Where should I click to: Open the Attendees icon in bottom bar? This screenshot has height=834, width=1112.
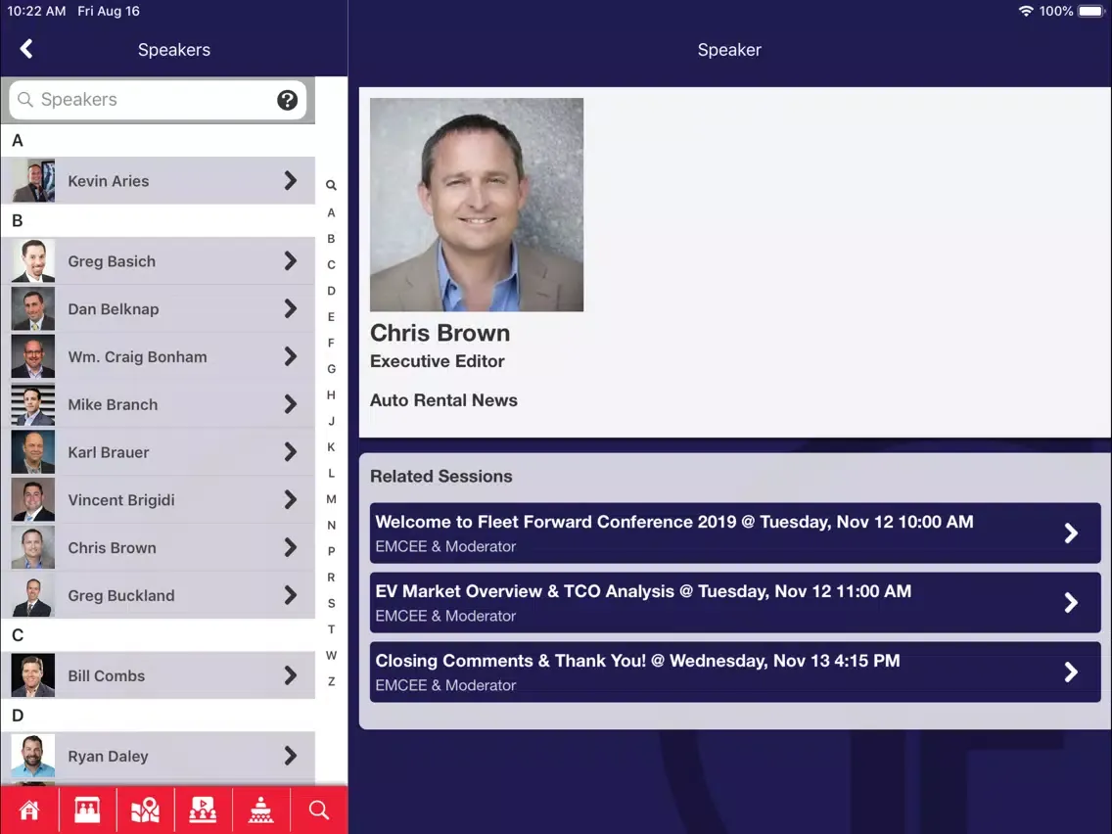coord(87,810)
